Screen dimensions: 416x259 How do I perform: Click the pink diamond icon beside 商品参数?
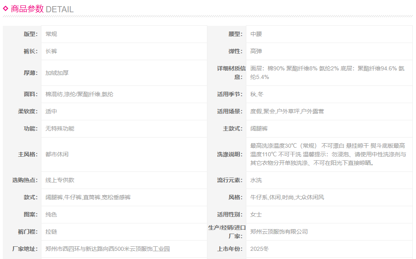(x=6, y=8)
